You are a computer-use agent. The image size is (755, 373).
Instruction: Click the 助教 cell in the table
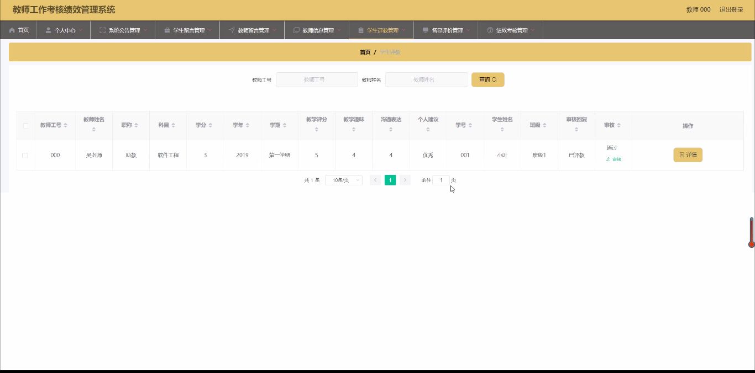[x=131, y=155]
